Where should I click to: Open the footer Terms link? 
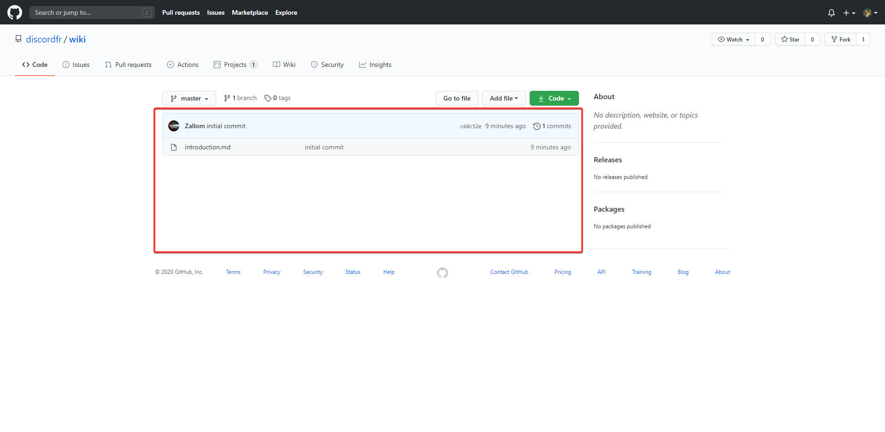tap(233, 272)
